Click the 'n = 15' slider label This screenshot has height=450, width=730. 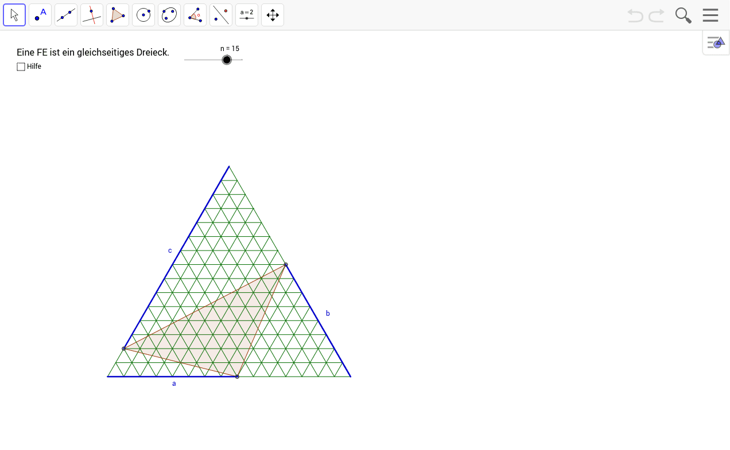point(230,49)
